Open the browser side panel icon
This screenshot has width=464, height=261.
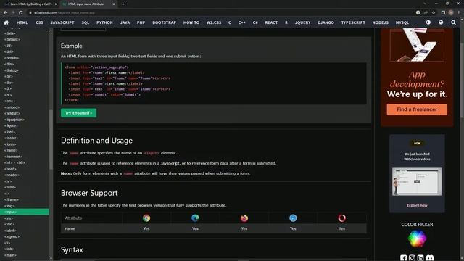coord(443,13)
